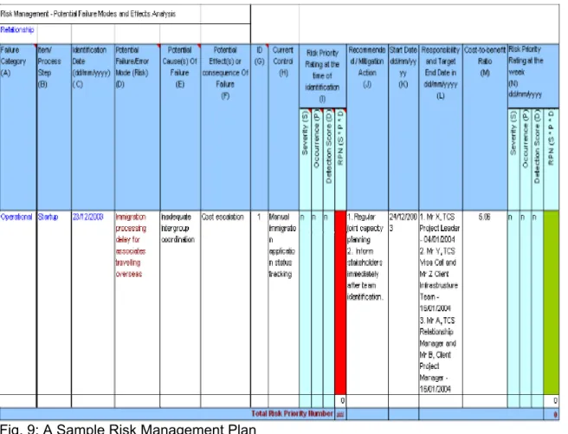The image size is (568, 434).
Task: Click 'Occurrence (P)' header under time of identification
Action: click(x=317, y=159)
